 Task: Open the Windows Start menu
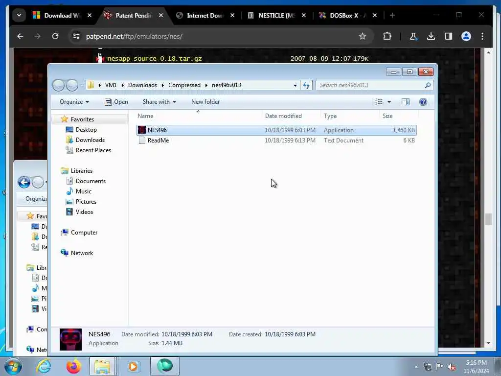click(13, 366)
